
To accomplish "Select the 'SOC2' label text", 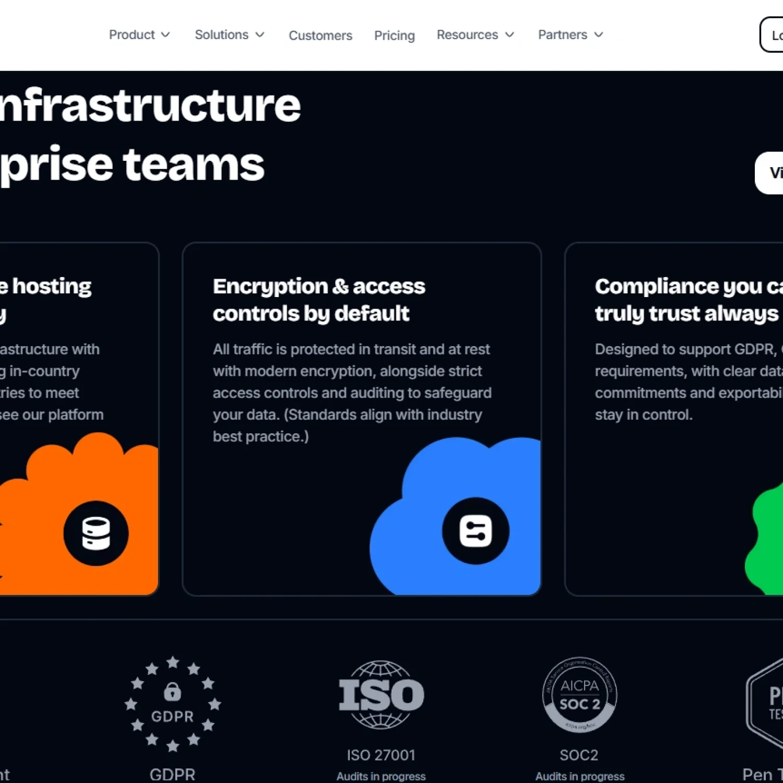I will click(579, 755).
